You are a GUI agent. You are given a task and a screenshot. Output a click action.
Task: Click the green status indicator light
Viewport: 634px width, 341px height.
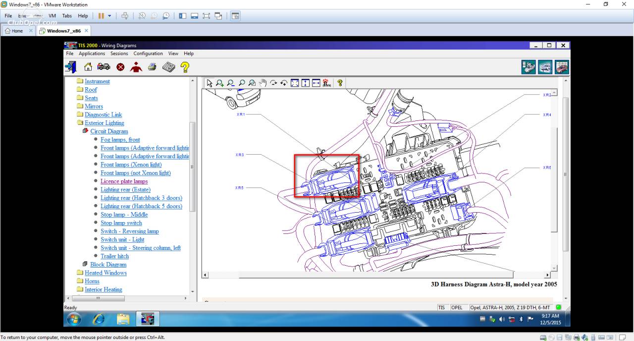(558, 307)
